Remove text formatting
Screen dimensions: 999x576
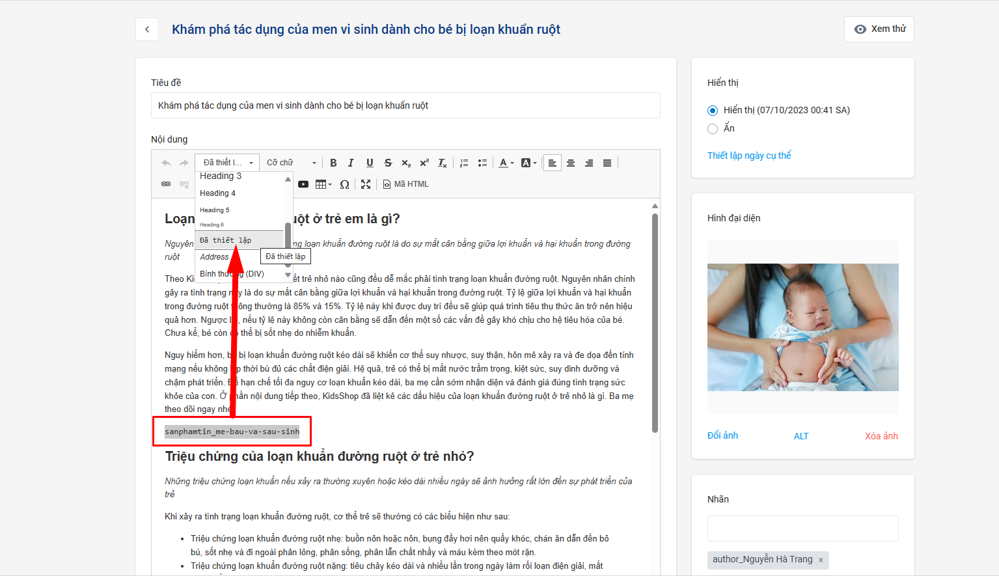(443, 163)
